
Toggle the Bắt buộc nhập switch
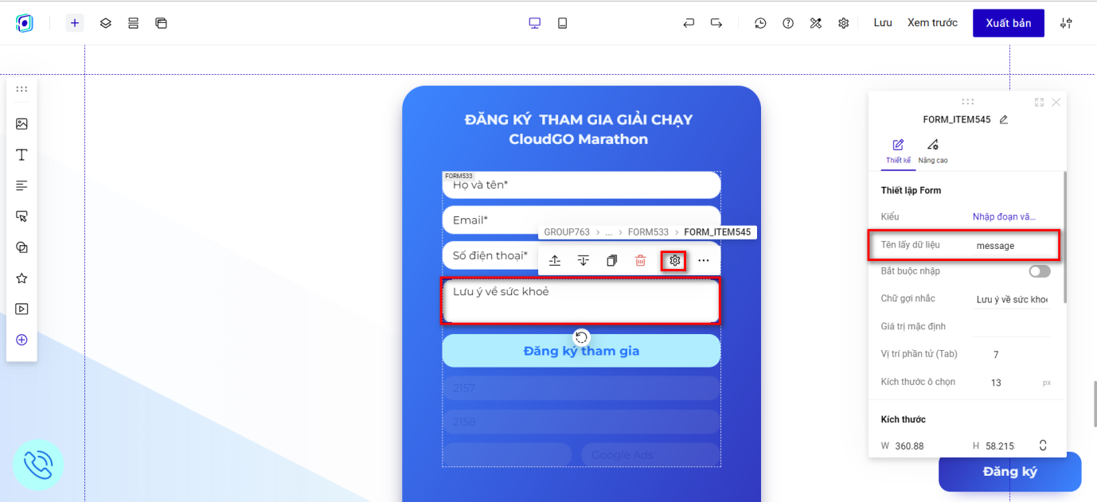[1039, 270]
